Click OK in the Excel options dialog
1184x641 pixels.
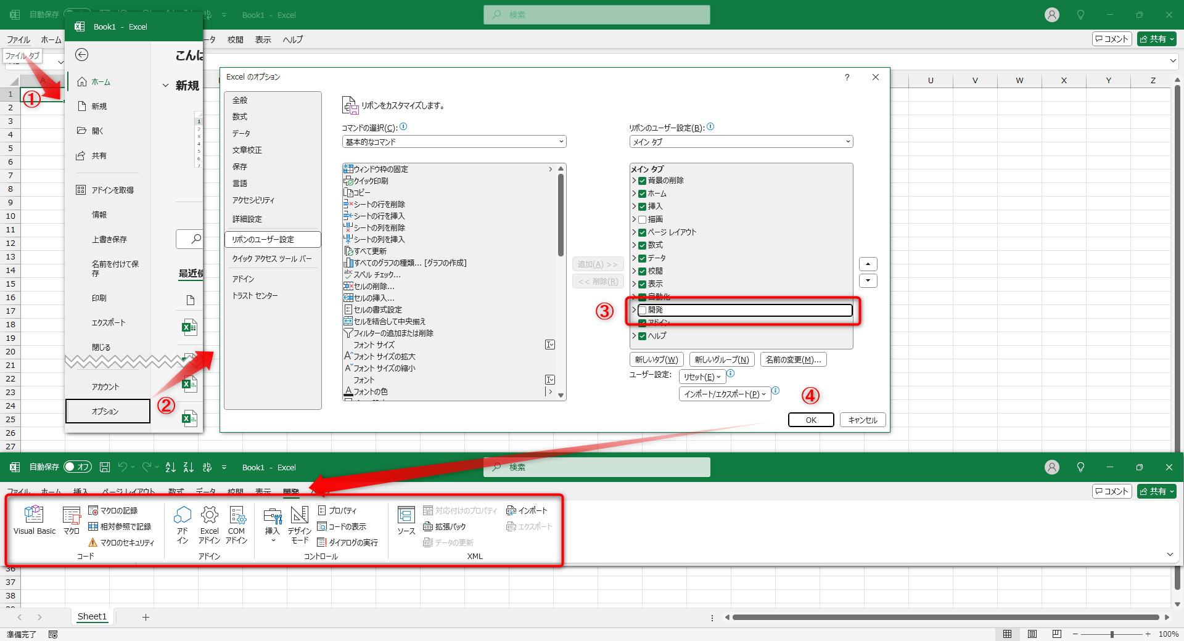[x=811, y=420]
